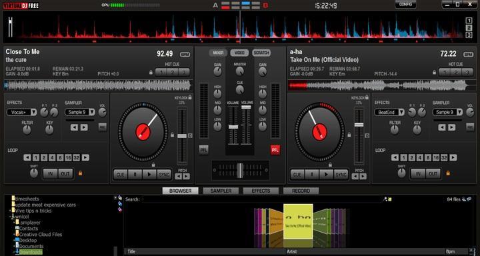Viewport: 480px width, 256px height.
Task: Click left deck sampler REC button
Action: pos(102,127)
